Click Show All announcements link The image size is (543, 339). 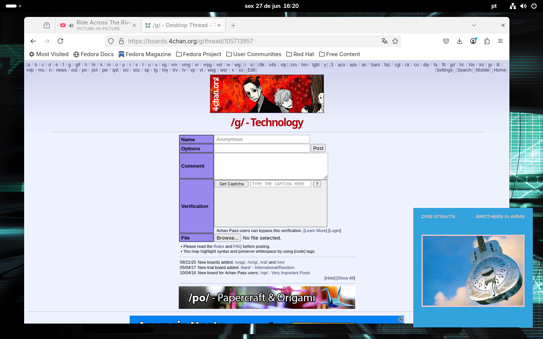[346, 278]
